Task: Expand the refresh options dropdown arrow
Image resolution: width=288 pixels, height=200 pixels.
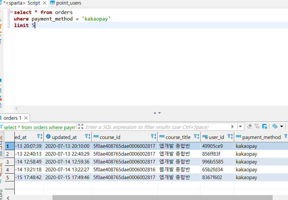Action: [281, 126]
